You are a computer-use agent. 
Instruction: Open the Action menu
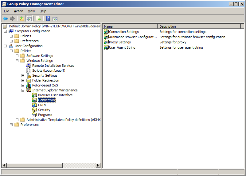pyautogui.click(x=18, y=11)
